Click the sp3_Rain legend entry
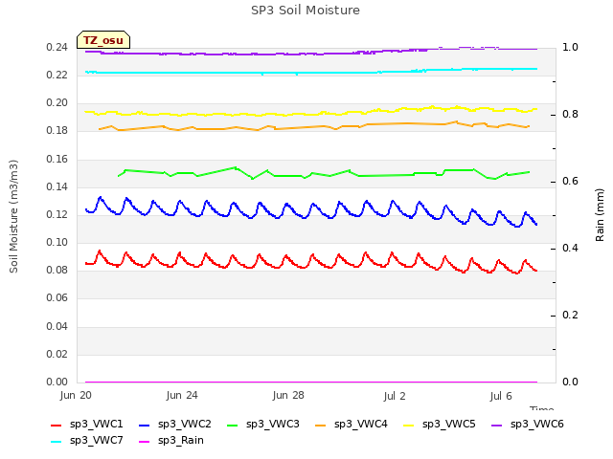This screenshot has height=459, width=613. pos(171,441)
